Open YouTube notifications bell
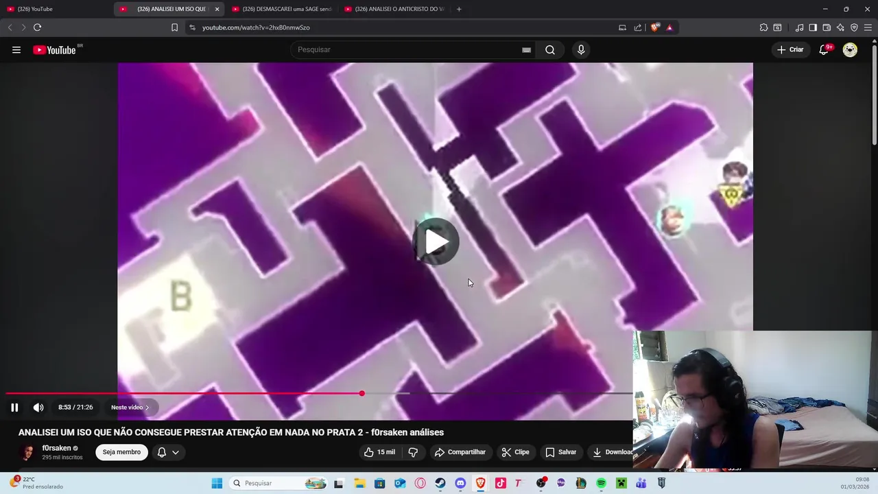Viewport: 878px width, 494px height. click(824, 49)
